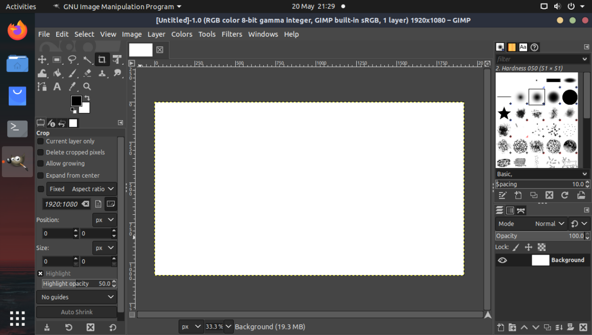Choose the Text tool
Screen dimensions: 592x335
tap(57, 87)
